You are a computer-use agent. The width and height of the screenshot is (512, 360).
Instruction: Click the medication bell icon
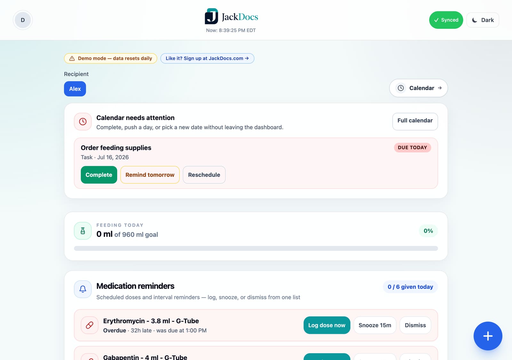point(83,289)
